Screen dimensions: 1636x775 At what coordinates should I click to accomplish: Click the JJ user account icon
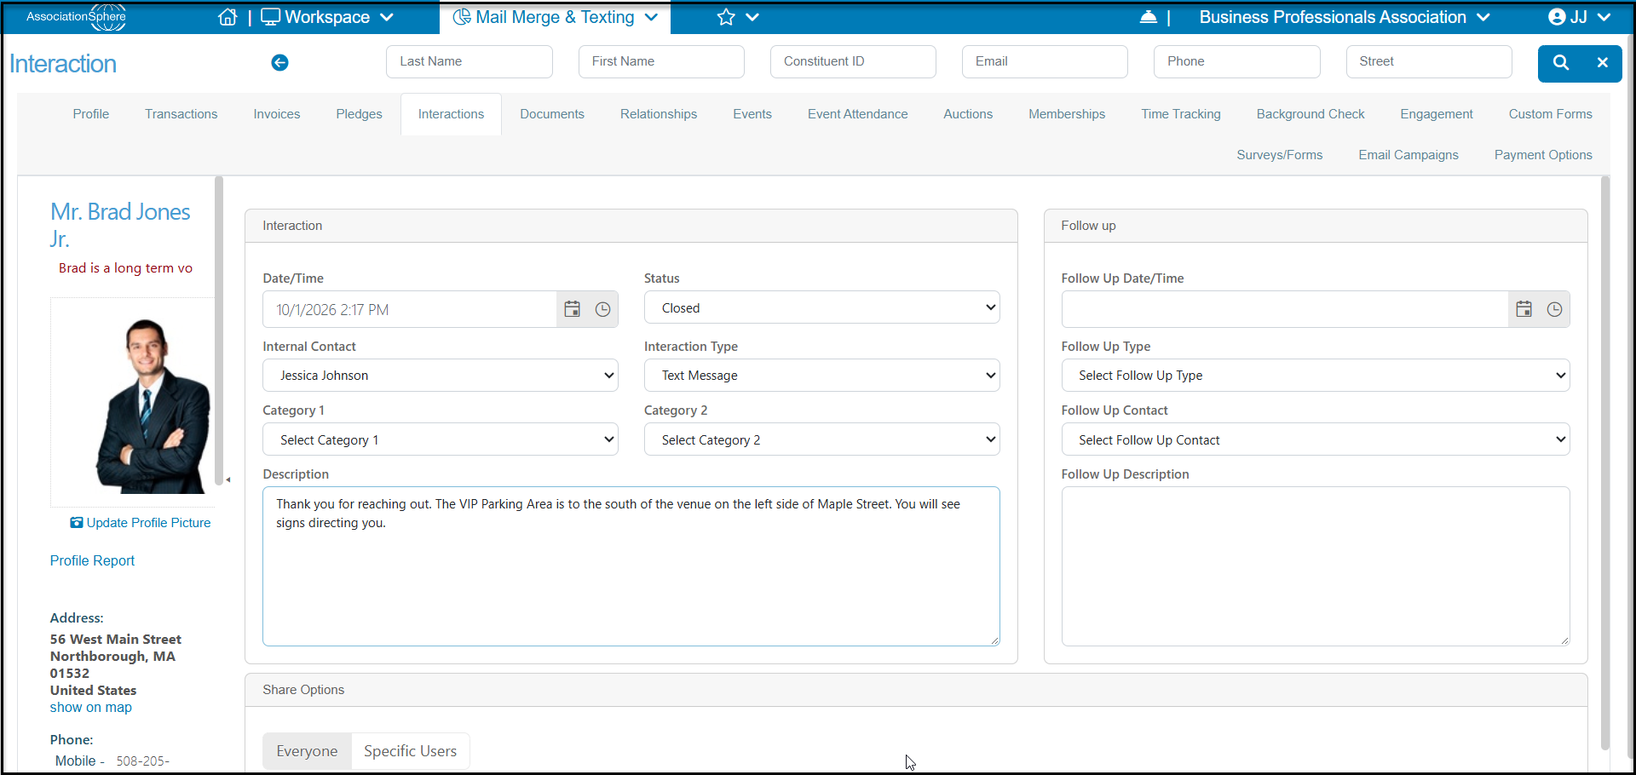[x=1558, y=17]
